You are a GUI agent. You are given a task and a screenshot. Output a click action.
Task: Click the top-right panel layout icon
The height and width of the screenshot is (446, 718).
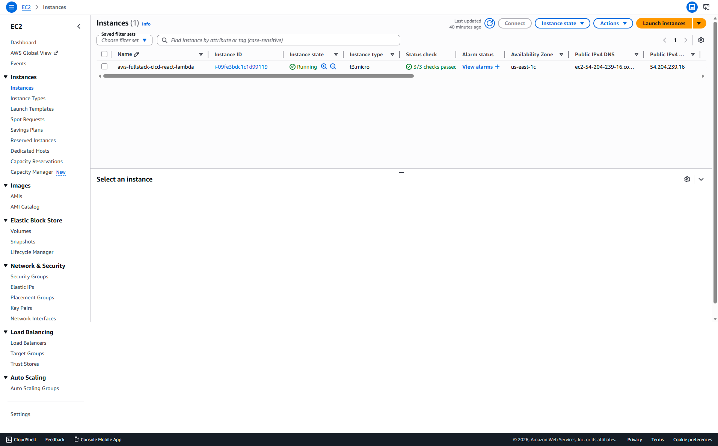click(x=692, y=7)
